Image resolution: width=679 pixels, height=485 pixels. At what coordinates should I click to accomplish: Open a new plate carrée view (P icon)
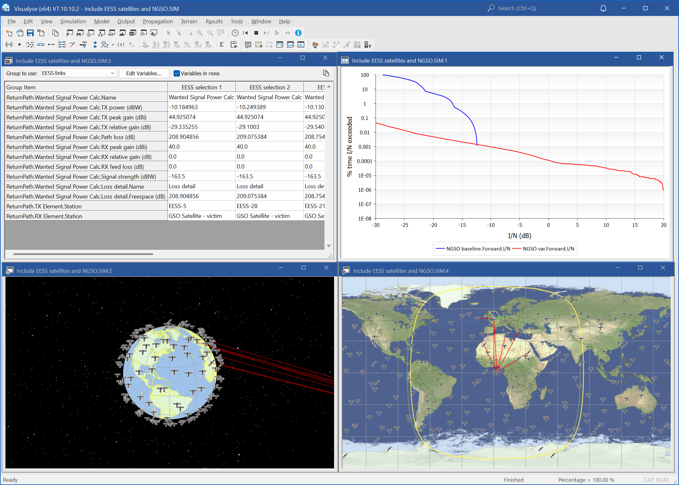[70, 33]
